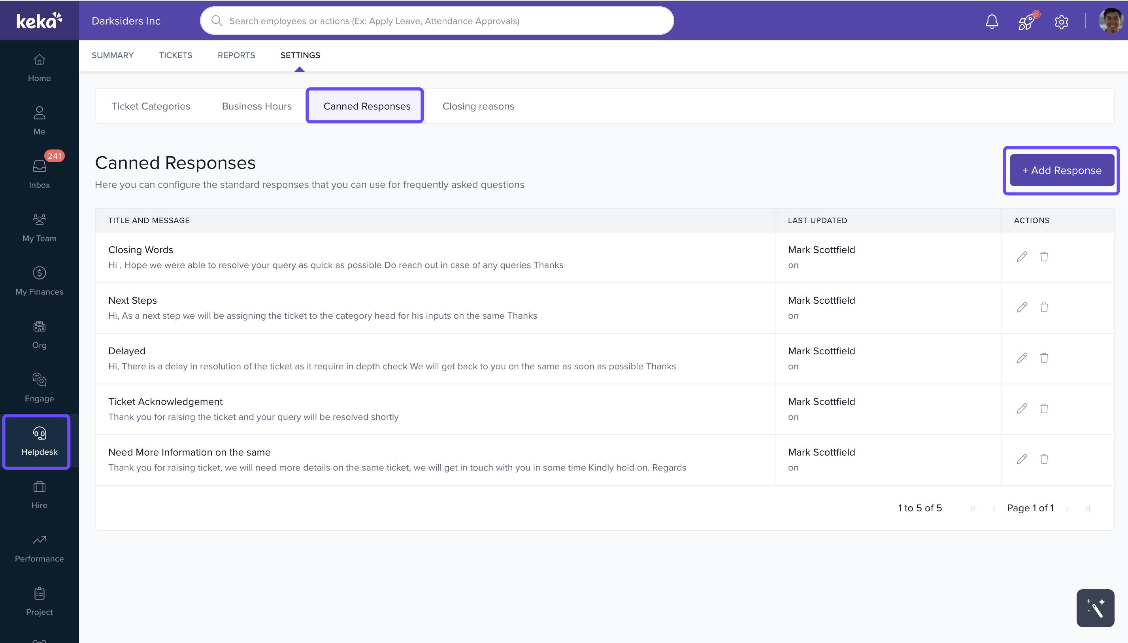Open the user profile avatar
The height and width of the screenshot is (643, 1128).
(1111, 21)
